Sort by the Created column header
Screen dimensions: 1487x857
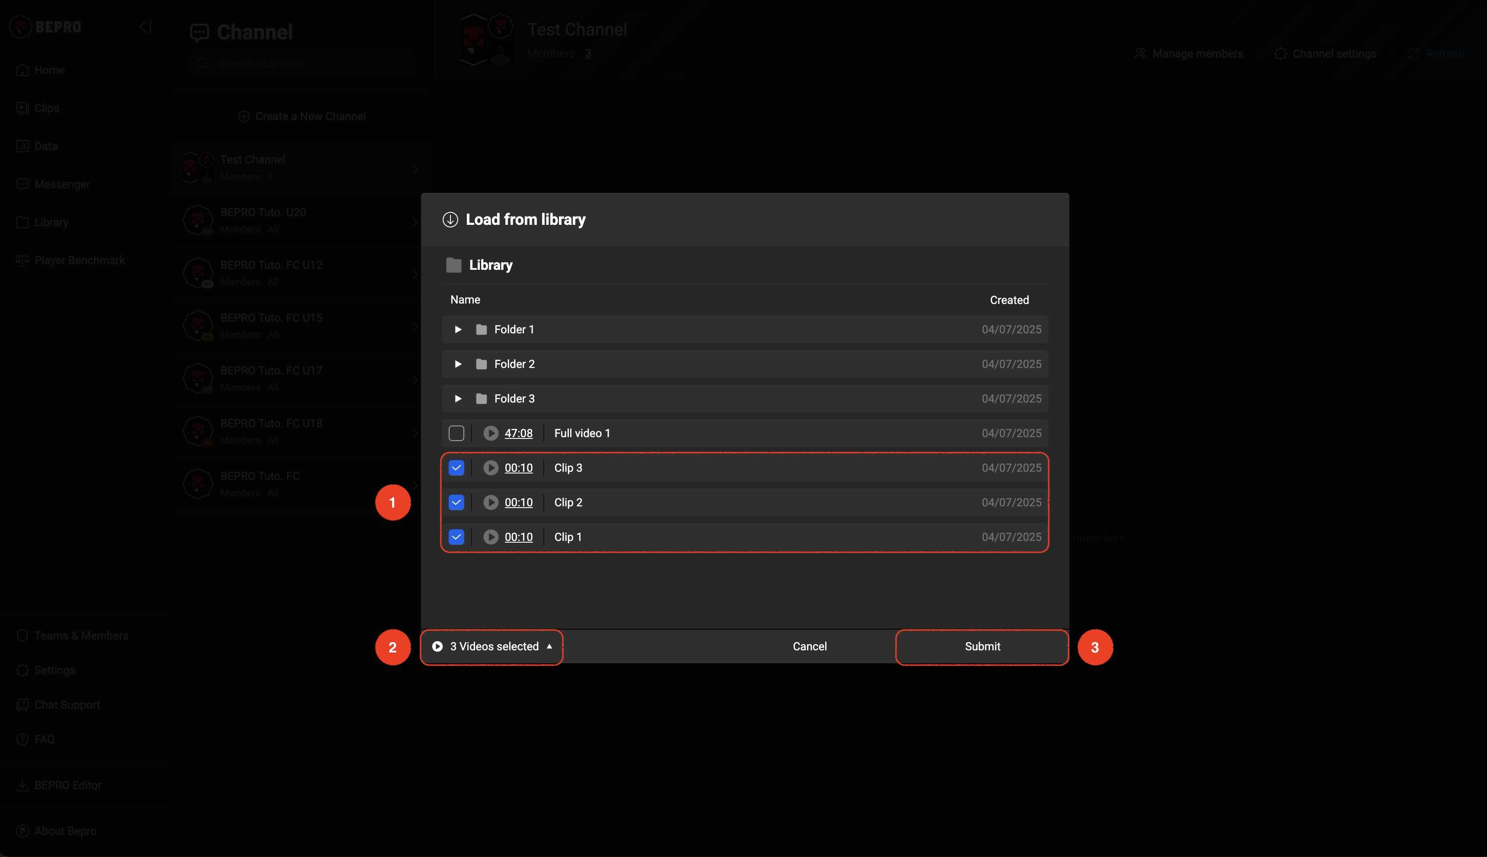[x=1009, y=300]
